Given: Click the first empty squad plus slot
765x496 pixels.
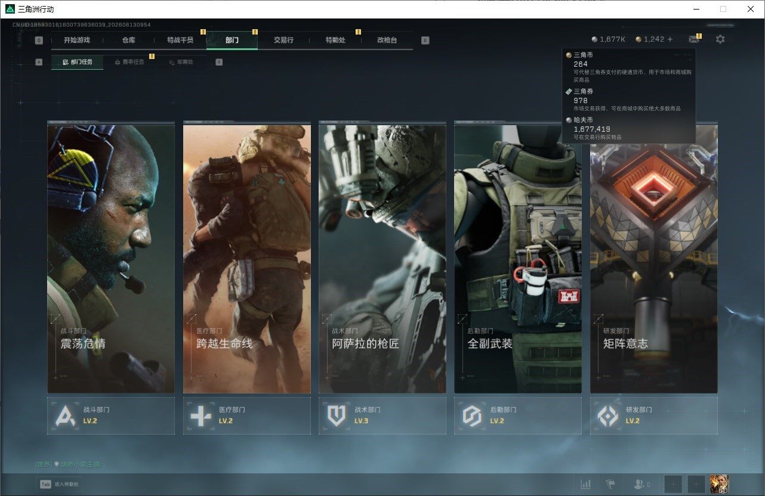Looking at the screenshot, I should click(x=673, y=484).
